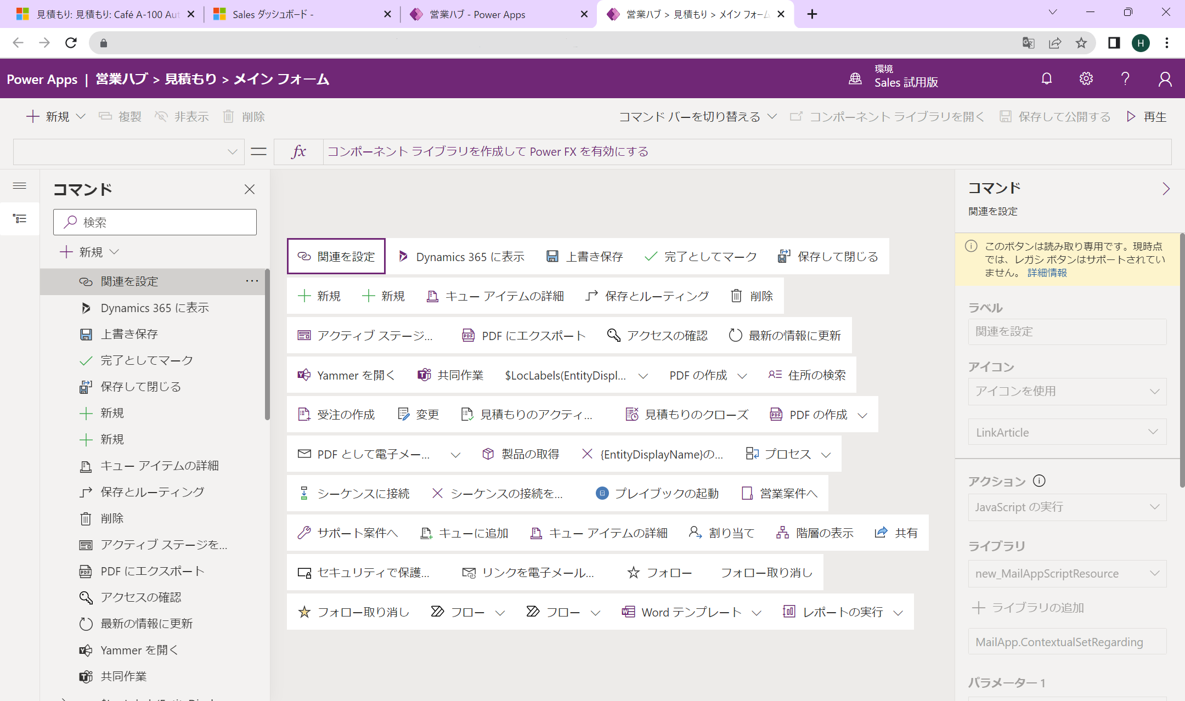The height and width of the screenshot is (701, 1185).
Task: Click Word テンプレート on the canvas
Action: point(681,612)
